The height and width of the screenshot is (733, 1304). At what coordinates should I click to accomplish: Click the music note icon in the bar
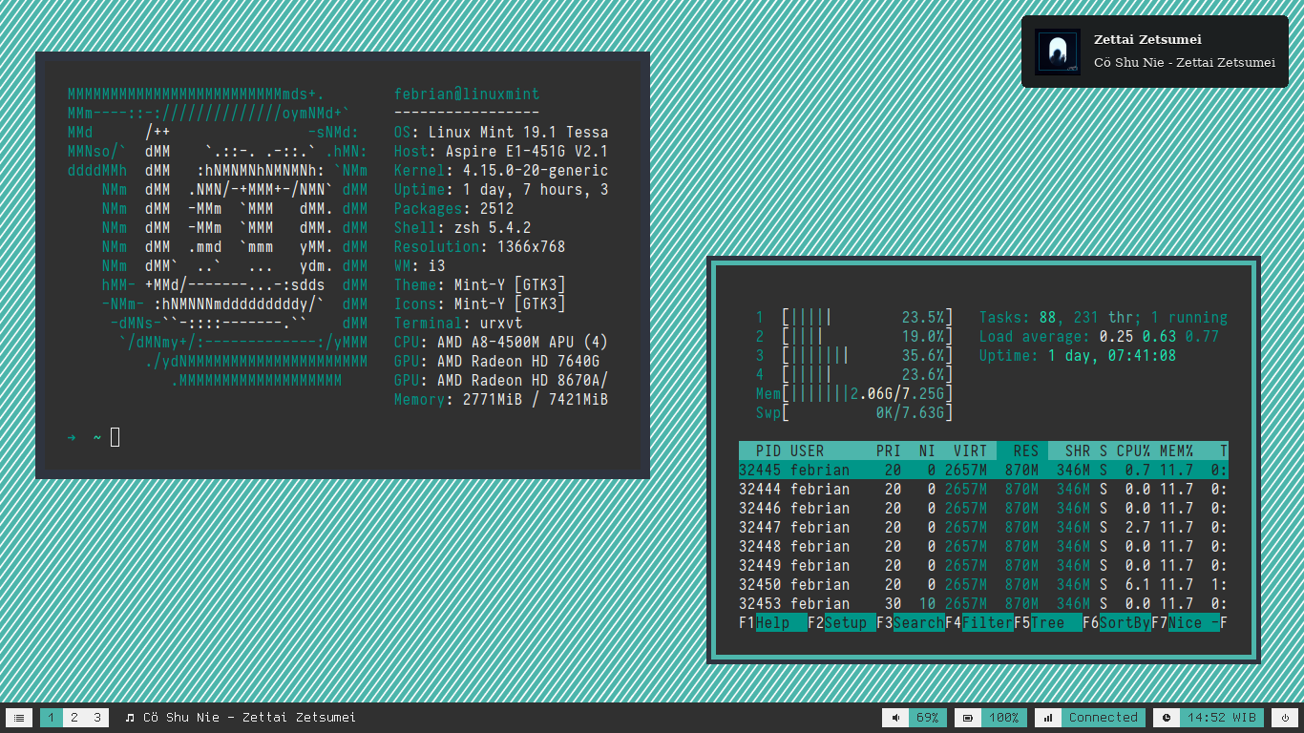click(x=130, y=718)
